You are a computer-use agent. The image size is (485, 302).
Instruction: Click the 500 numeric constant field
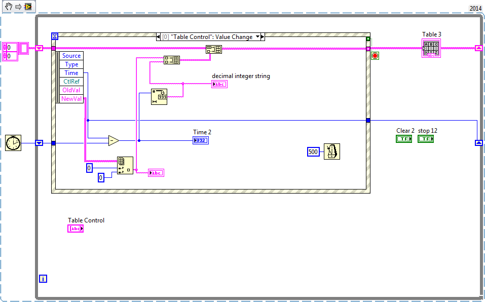[x=313, y=152]
